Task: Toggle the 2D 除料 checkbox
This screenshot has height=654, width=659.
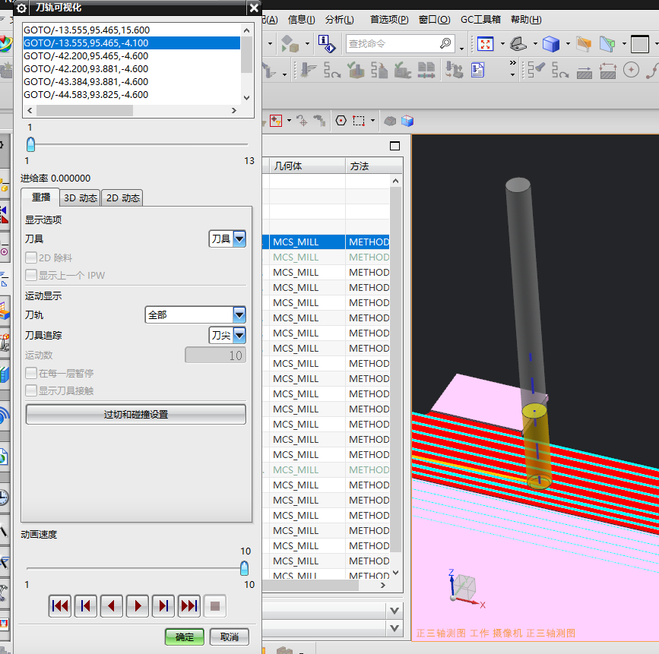Action: pos(31,257)
